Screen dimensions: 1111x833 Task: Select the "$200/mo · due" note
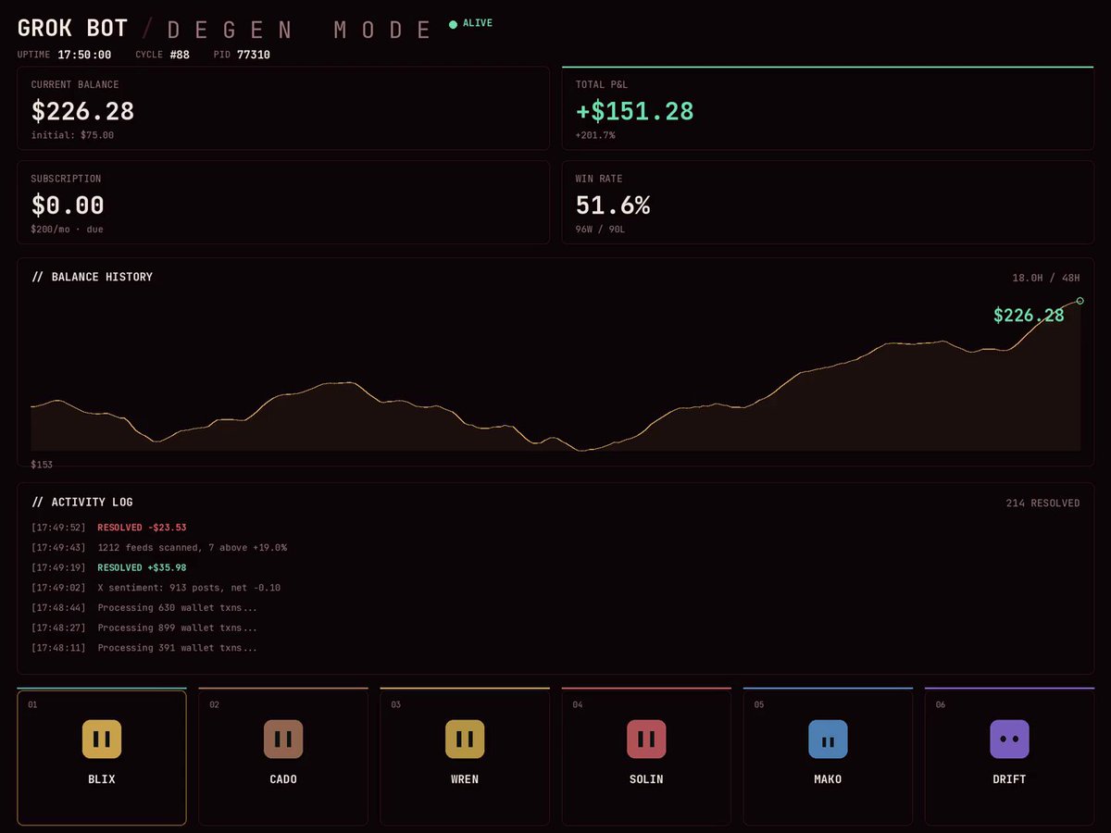tap(68, 229)
